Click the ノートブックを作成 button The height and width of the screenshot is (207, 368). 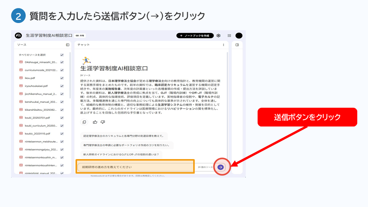(x=195, y=36)
